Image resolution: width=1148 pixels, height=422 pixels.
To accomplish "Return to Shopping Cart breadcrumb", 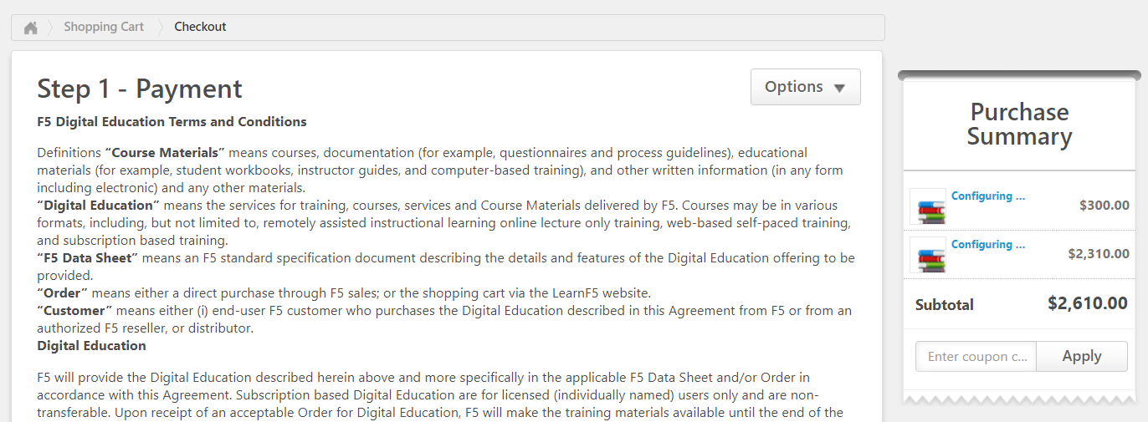I will click(x=104, y=27).
